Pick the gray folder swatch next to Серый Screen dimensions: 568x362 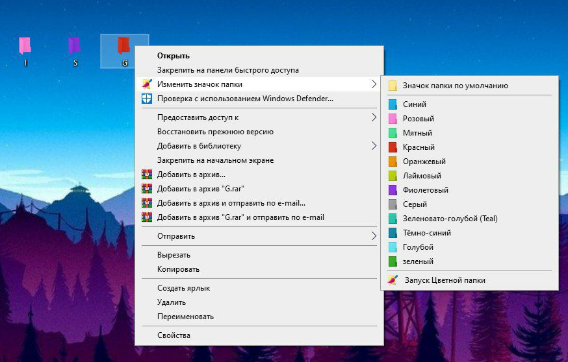(x=393, y=204)
